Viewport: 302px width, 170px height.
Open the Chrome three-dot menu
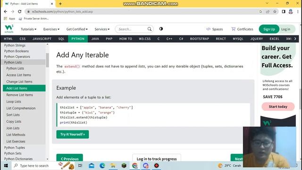click(x=298, y=11)
